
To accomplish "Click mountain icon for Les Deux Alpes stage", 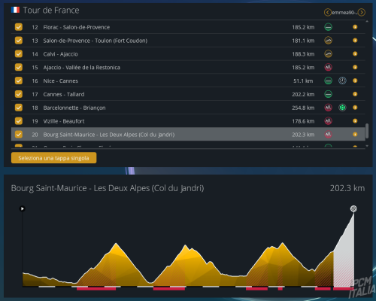I will point(328,135).
